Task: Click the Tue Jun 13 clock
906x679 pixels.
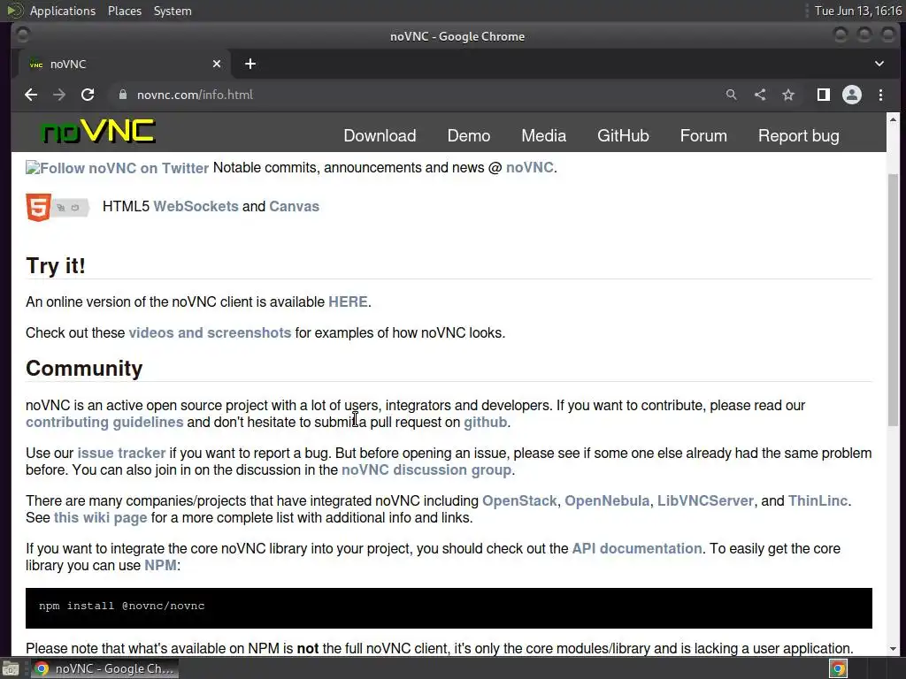Action: tap(858, 11)
